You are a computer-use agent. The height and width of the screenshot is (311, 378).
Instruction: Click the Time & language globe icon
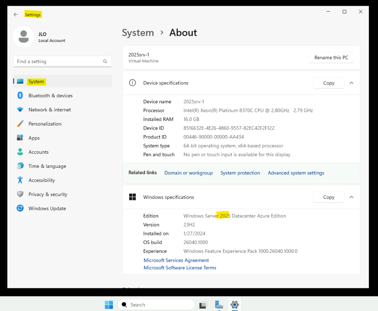(x=20, y=166)
